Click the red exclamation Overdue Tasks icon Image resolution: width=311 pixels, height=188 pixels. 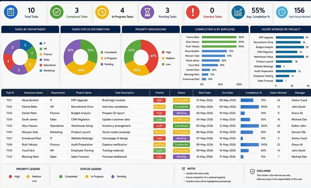193,12
